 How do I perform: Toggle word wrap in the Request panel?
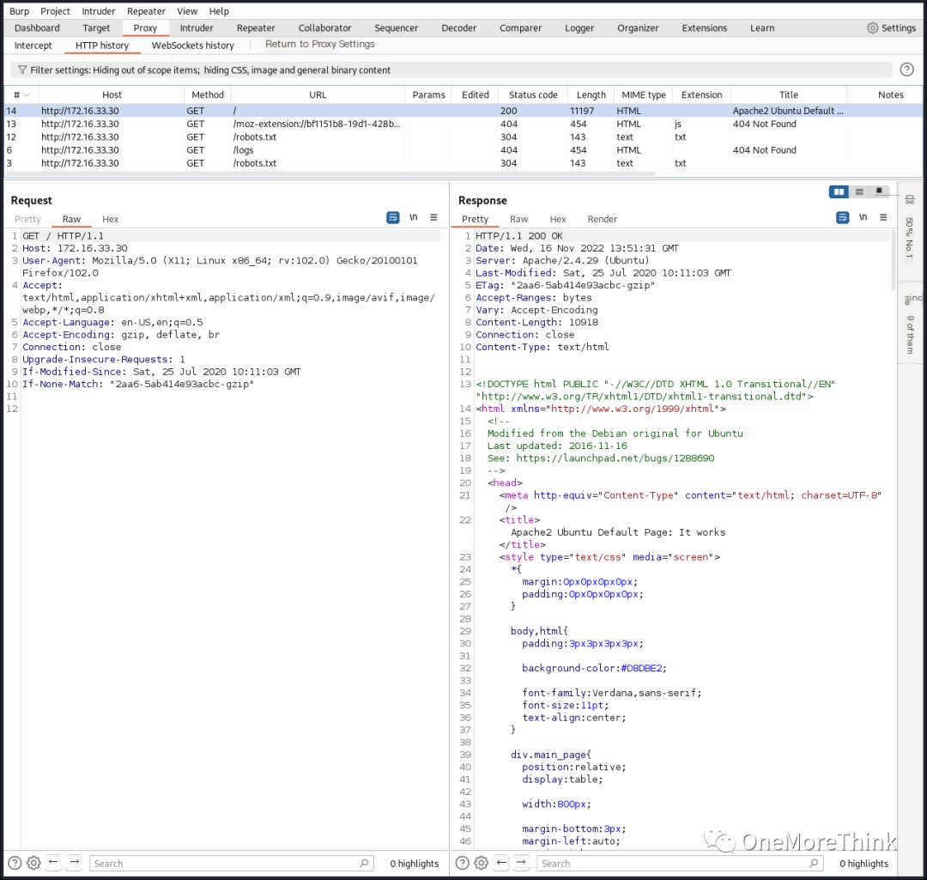pos(392,217)
